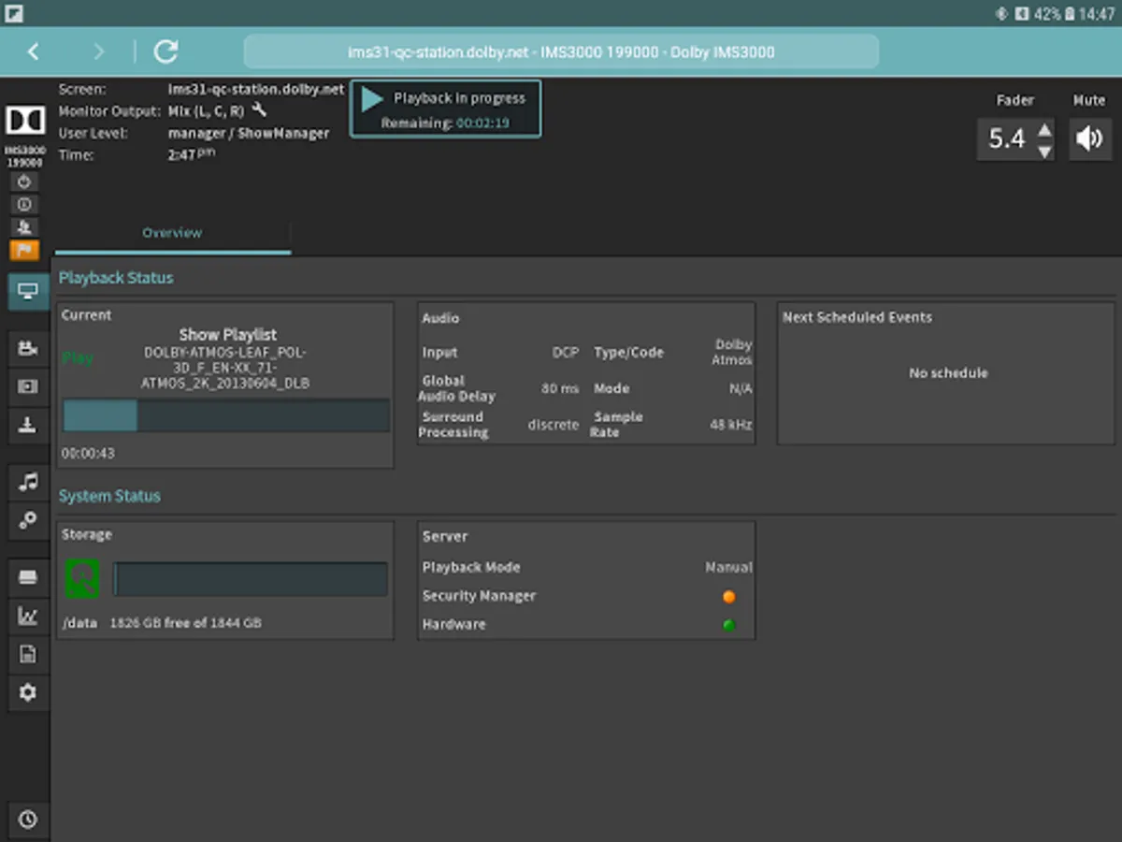Open the clock scheduler icon
This screenshot has height=842, width=1122.
pos(27,820)
